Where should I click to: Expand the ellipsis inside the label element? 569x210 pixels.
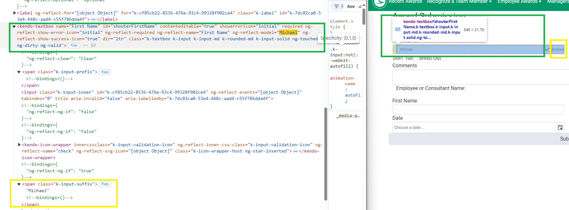click(x=93, y=19)
